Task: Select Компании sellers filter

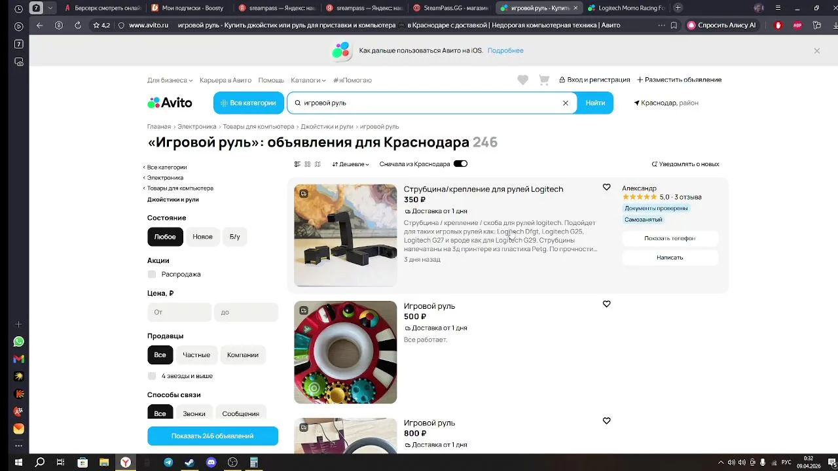Action: 243,355
